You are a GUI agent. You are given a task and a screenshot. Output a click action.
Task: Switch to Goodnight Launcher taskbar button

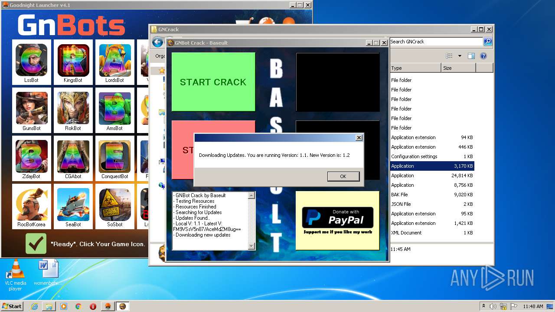[x=108, y=306]
